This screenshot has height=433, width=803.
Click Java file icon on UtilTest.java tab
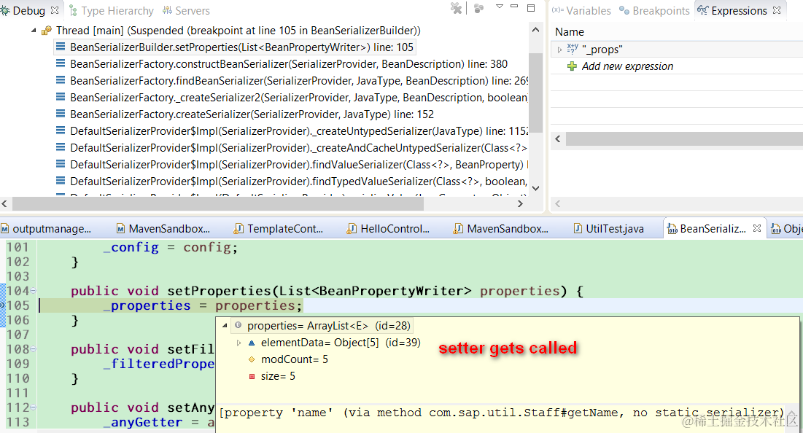coord(578,228)
